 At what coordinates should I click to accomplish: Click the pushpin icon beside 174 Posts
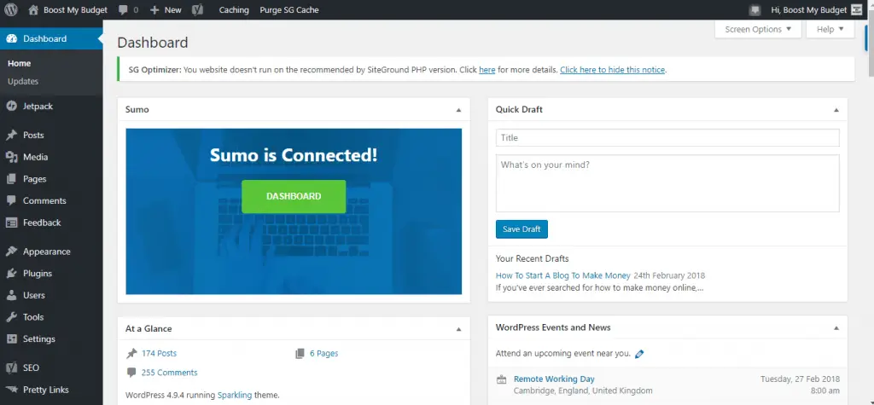click(x=131, y=353)
